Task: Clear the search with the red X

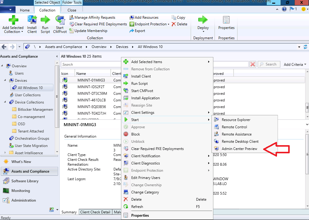Action: coord(253,64)
